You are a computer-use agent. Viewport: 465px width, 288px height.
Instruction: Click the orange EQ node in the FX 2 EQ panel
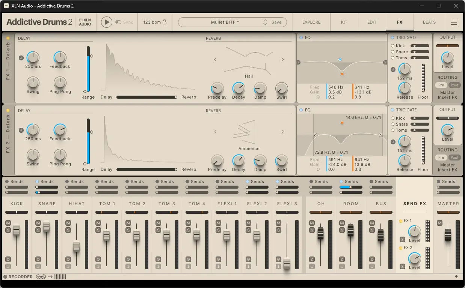(x=342, y=123)
